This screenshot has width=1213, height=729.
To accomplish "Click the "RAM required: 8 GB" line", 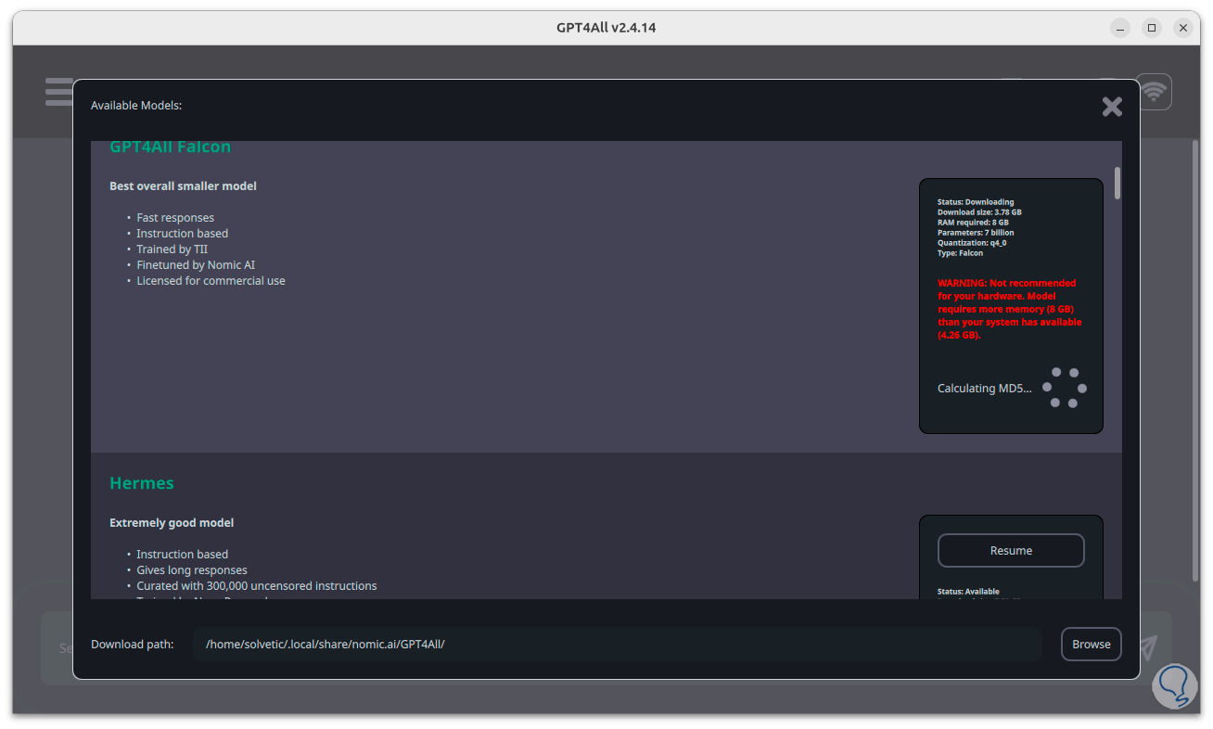I will click(973, 223).
